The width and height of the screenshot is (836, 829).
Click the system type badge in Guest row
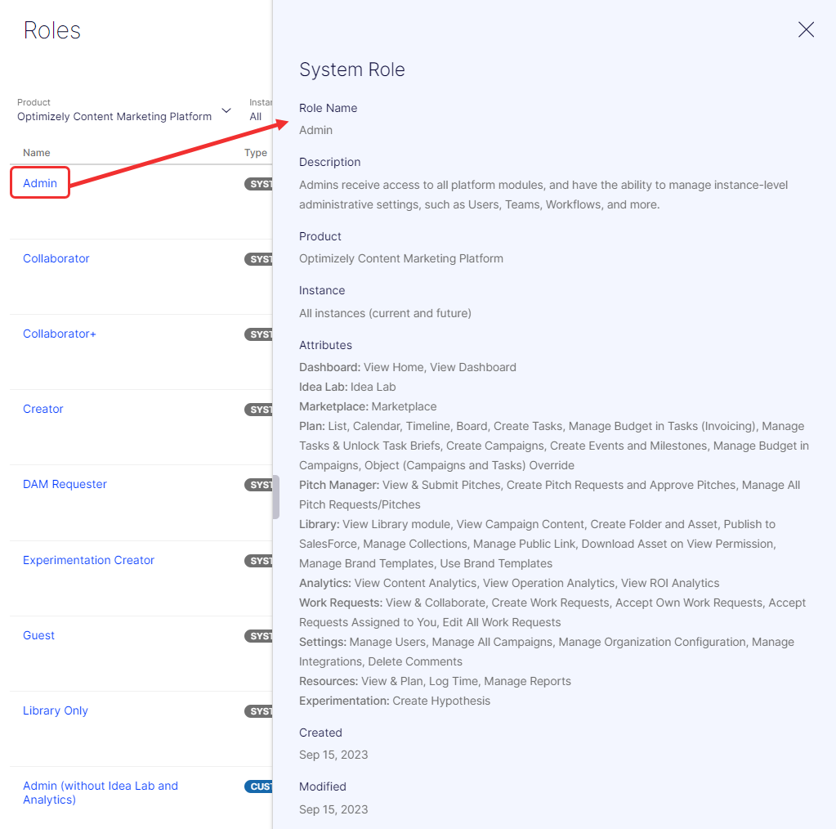point(259,636)
